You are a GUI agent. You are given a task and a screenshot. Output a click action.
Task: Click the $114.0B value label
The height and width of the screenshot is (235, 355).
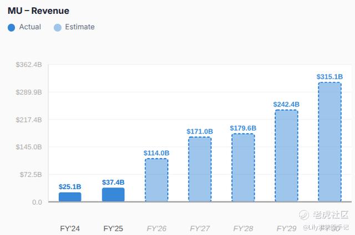pos(156,153)
